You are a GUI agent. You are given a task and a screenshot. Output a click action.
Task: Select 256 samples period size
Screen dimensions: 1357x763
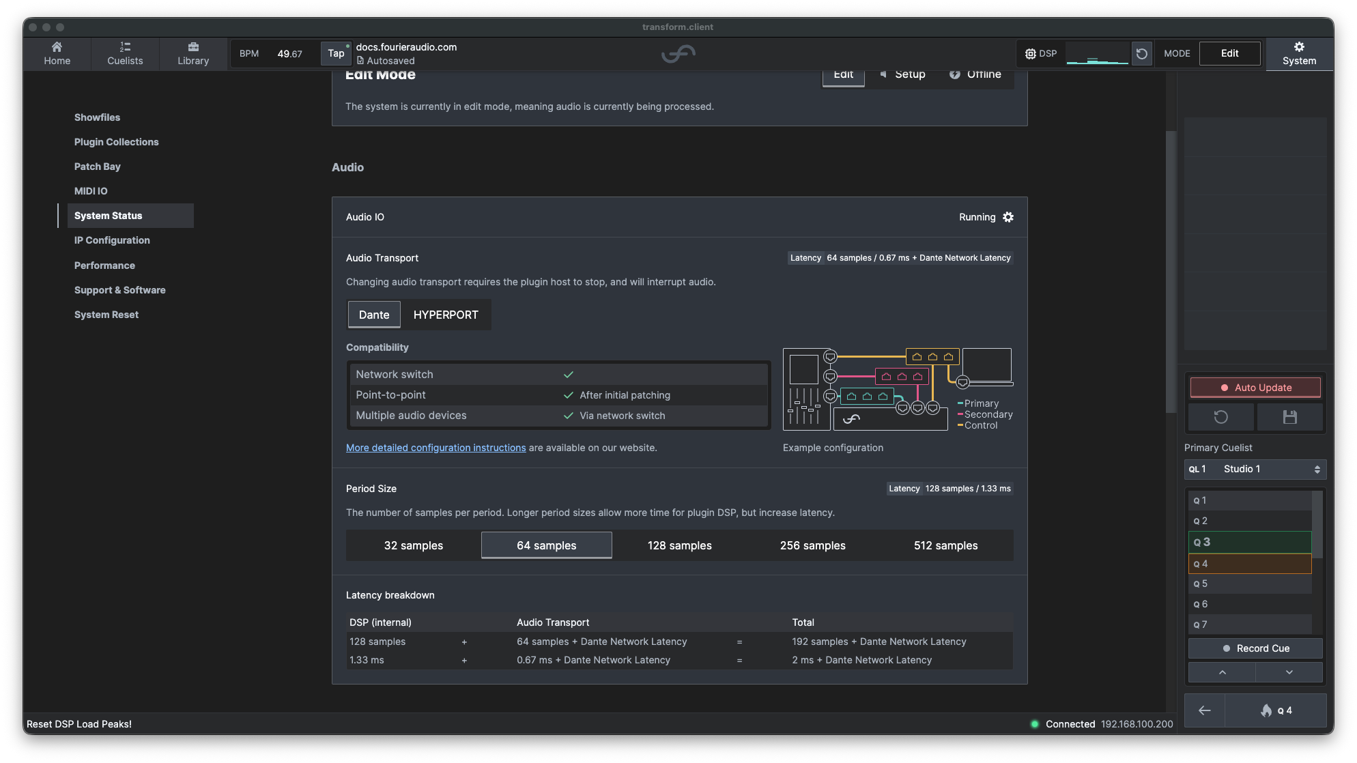812,545
